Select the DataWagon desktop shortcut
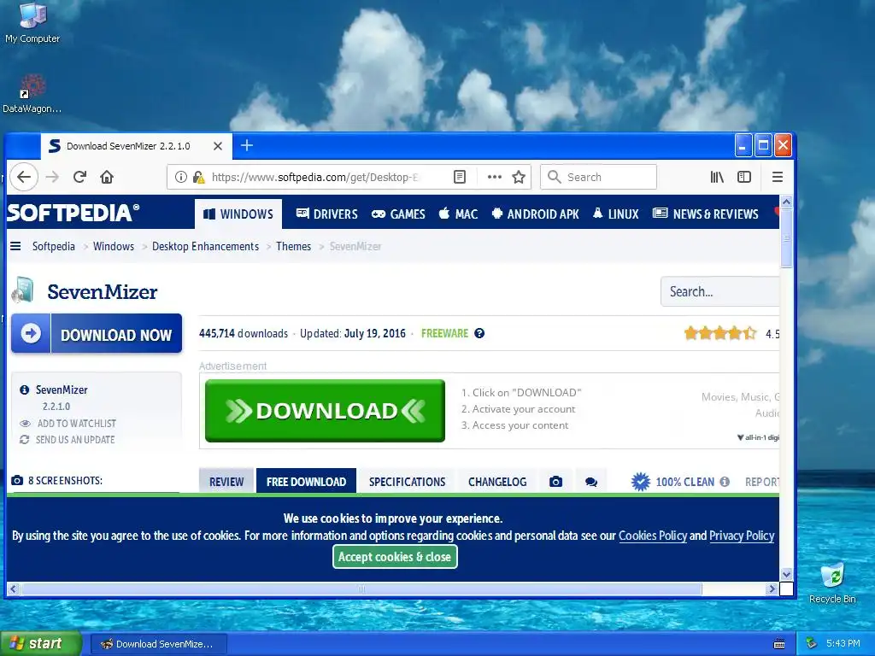Image resolution: width=875 pixels, height=656 pixels. pos(32,94)
